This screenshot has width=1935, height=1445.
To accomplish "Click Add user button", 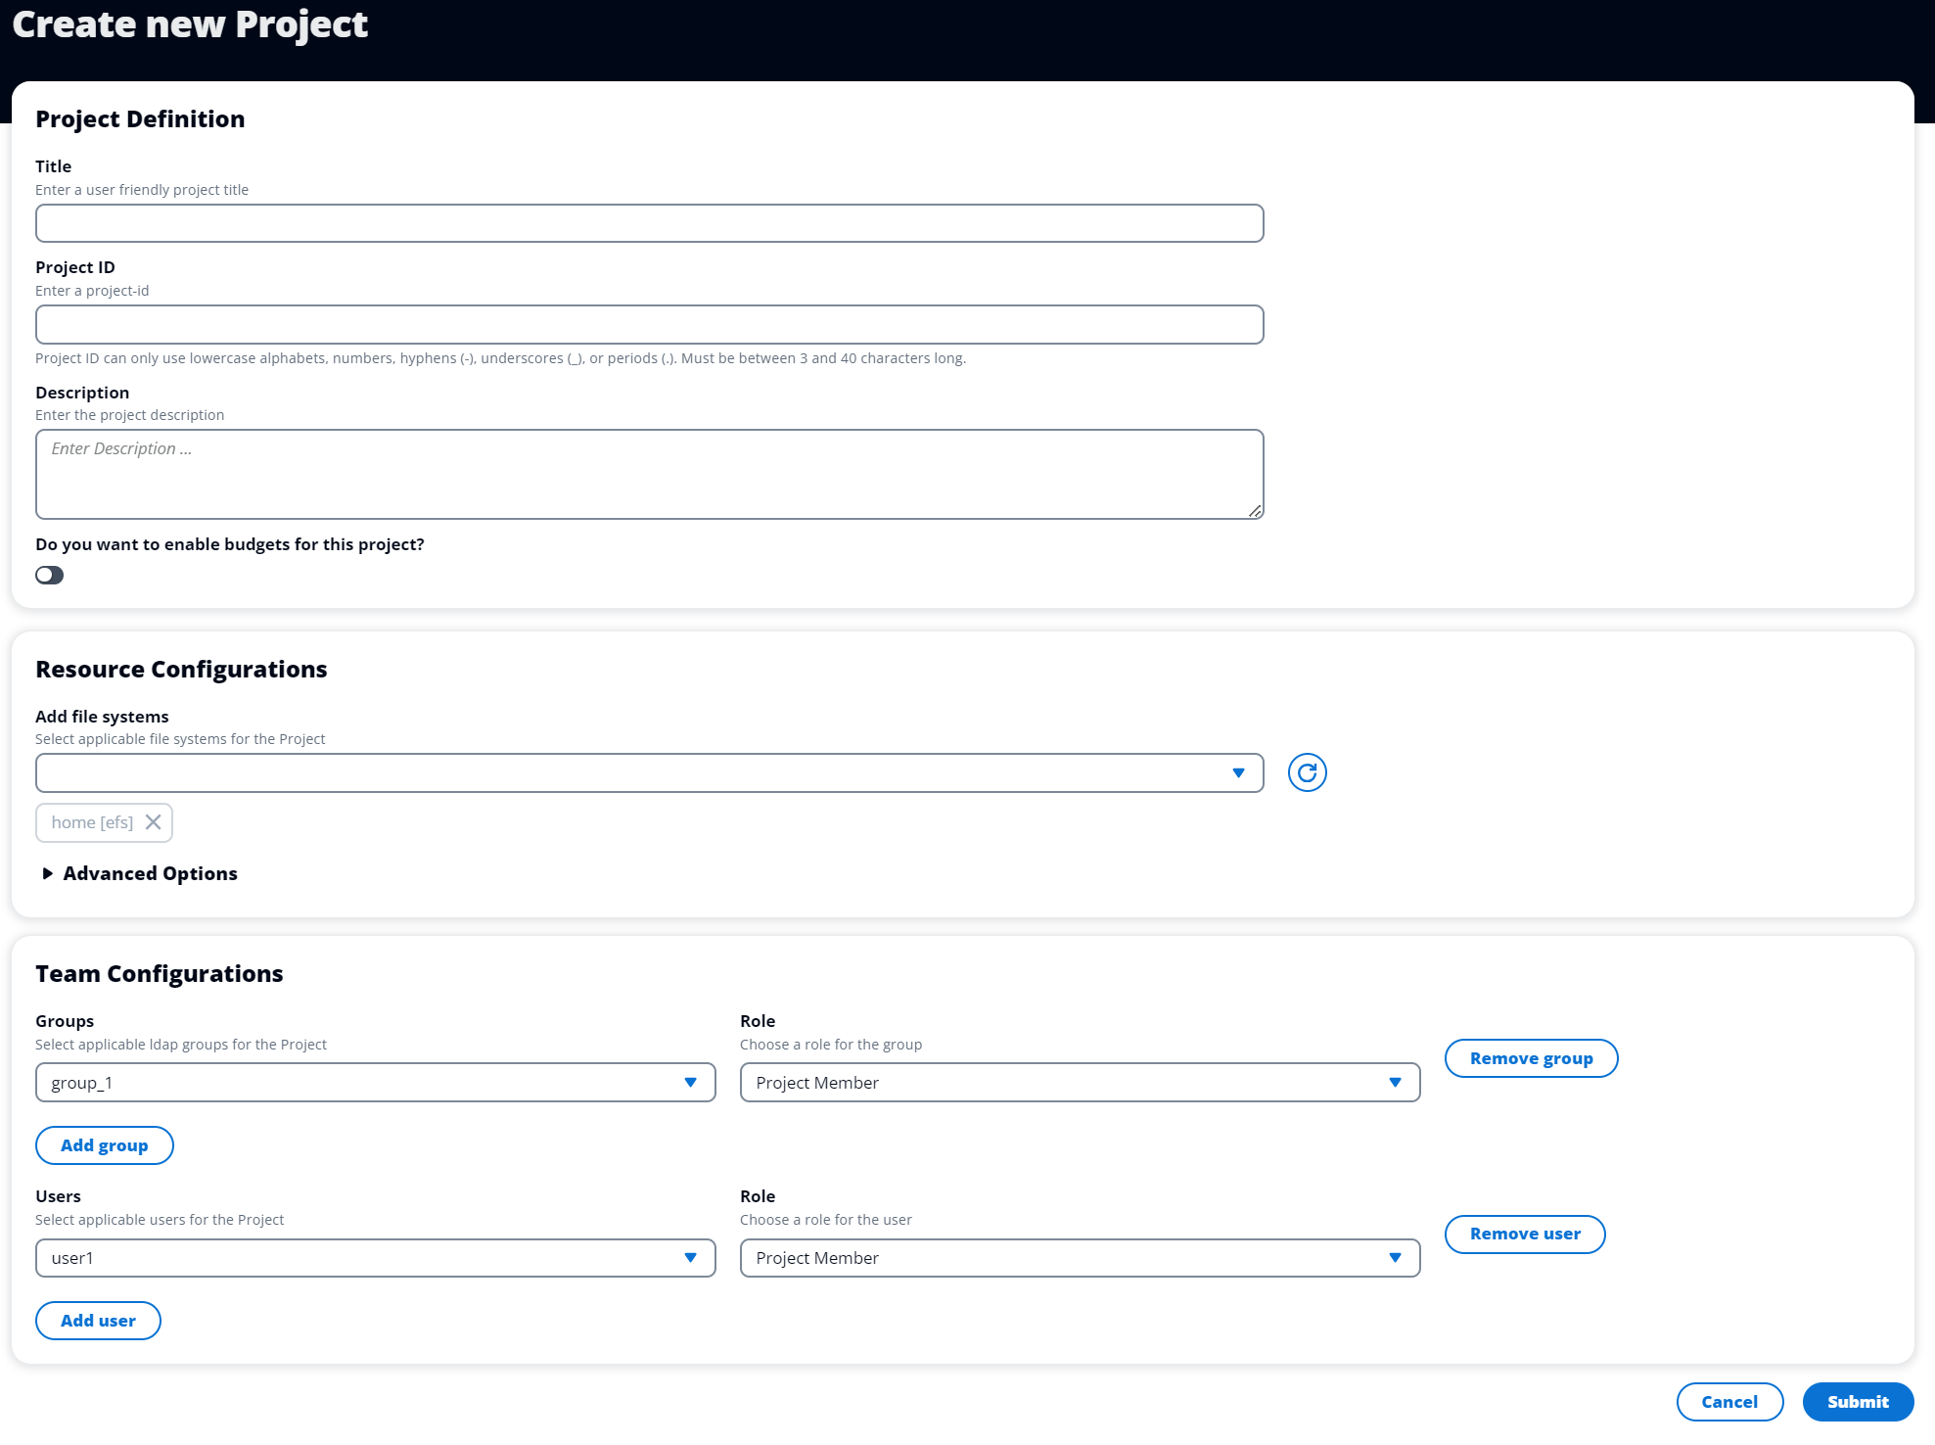I will (x=99, y=1319).
